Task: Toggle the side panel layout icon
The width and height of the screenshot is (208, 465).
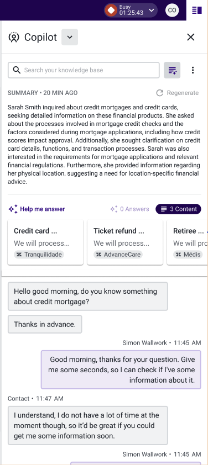Action: 197,10
